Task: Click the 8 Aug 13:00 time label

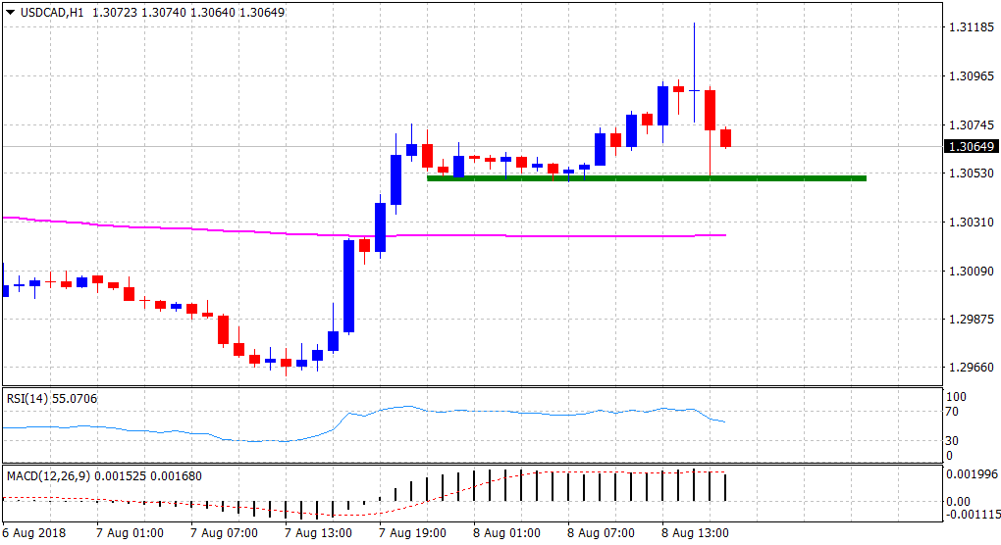Action: (x=693, y=534)
